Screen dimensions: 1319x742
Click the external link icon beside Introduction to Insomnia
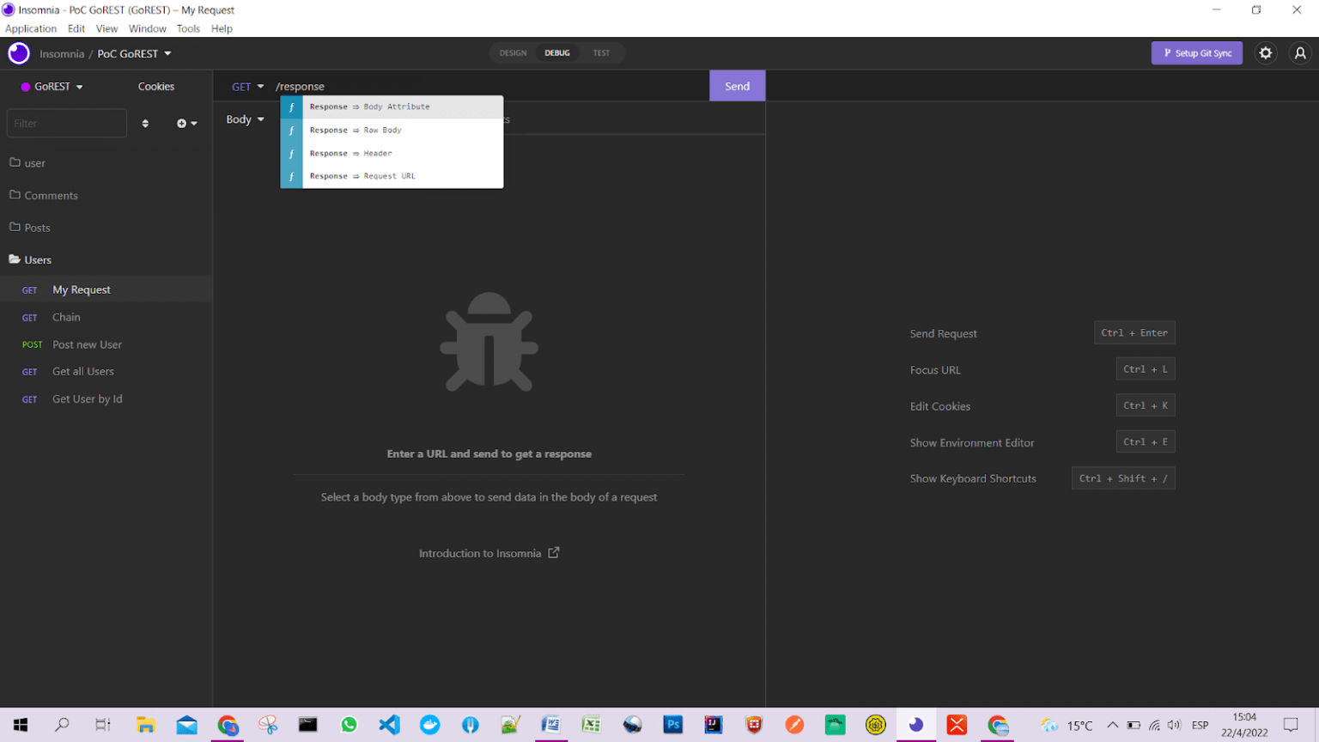[x=553, y=552]
